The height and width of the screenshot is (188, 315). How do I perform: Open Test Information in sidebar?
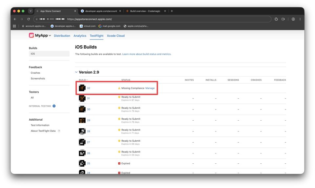pos(40,125)
